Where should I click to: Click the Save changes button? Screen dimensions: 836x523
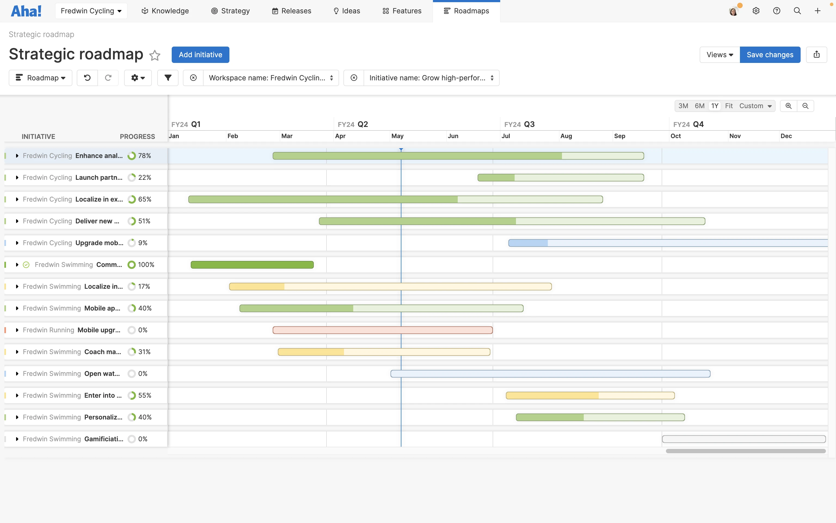[x=770, y=55]
